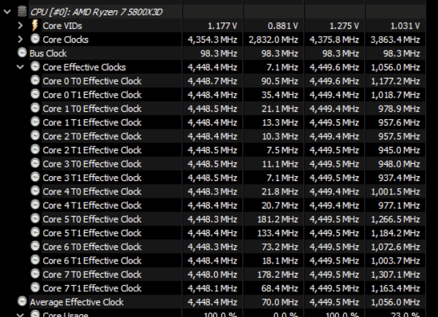Click the Core VIDs value 1.031 V
438x317 pixels.
(405, 26)
